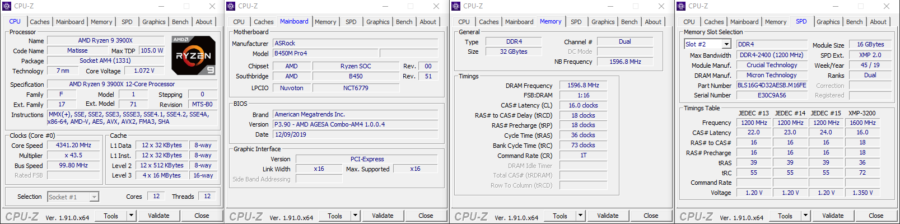
Task: Click the Part Number BLS16G4D32AESB.M16FE
Action: click(x=772, y=85)
